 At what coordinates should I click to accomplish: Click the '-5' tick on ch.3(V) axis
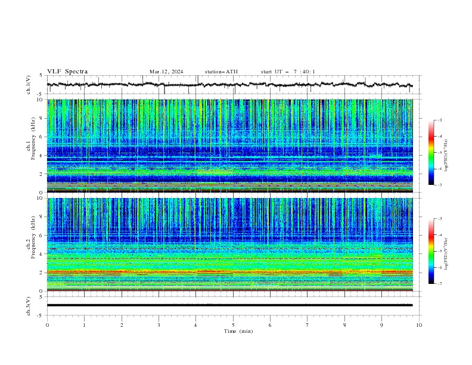40,315
